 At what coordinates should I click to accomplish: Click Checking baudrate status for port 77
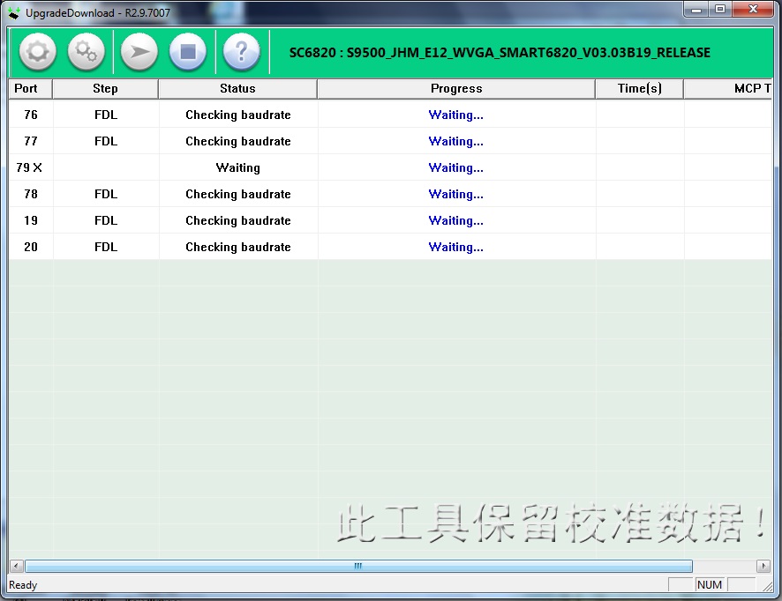(x=238, y=141)
